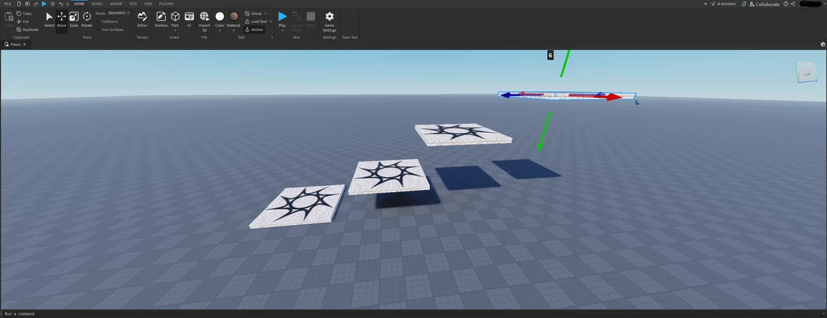
Task: Switch to the MODEL ribbon tab
Action: click(x=97, y=3)
